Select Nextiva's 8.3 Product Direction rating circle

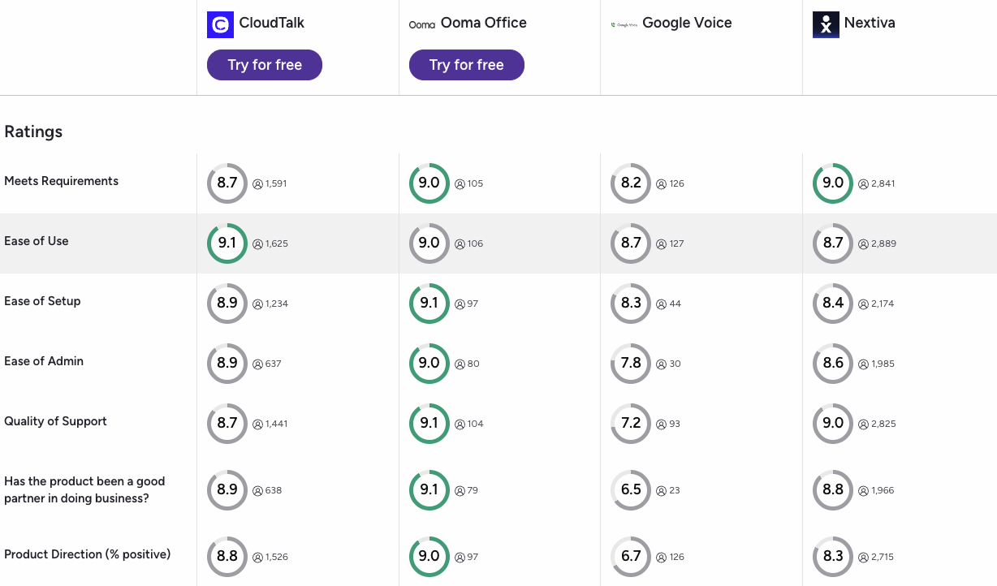click(833, 556)
